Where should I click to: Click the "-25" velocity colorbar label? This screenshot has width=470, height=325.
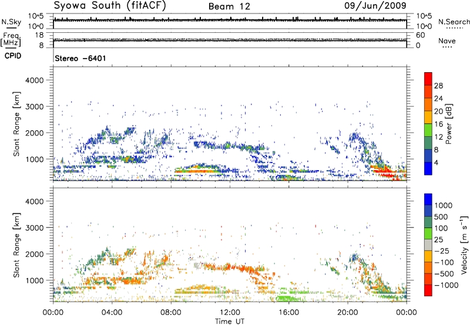click(442, 251)
